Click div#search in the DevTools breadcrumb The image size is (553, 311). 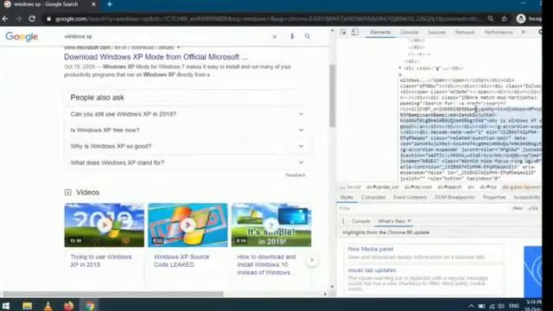click(x=449, y=187)
